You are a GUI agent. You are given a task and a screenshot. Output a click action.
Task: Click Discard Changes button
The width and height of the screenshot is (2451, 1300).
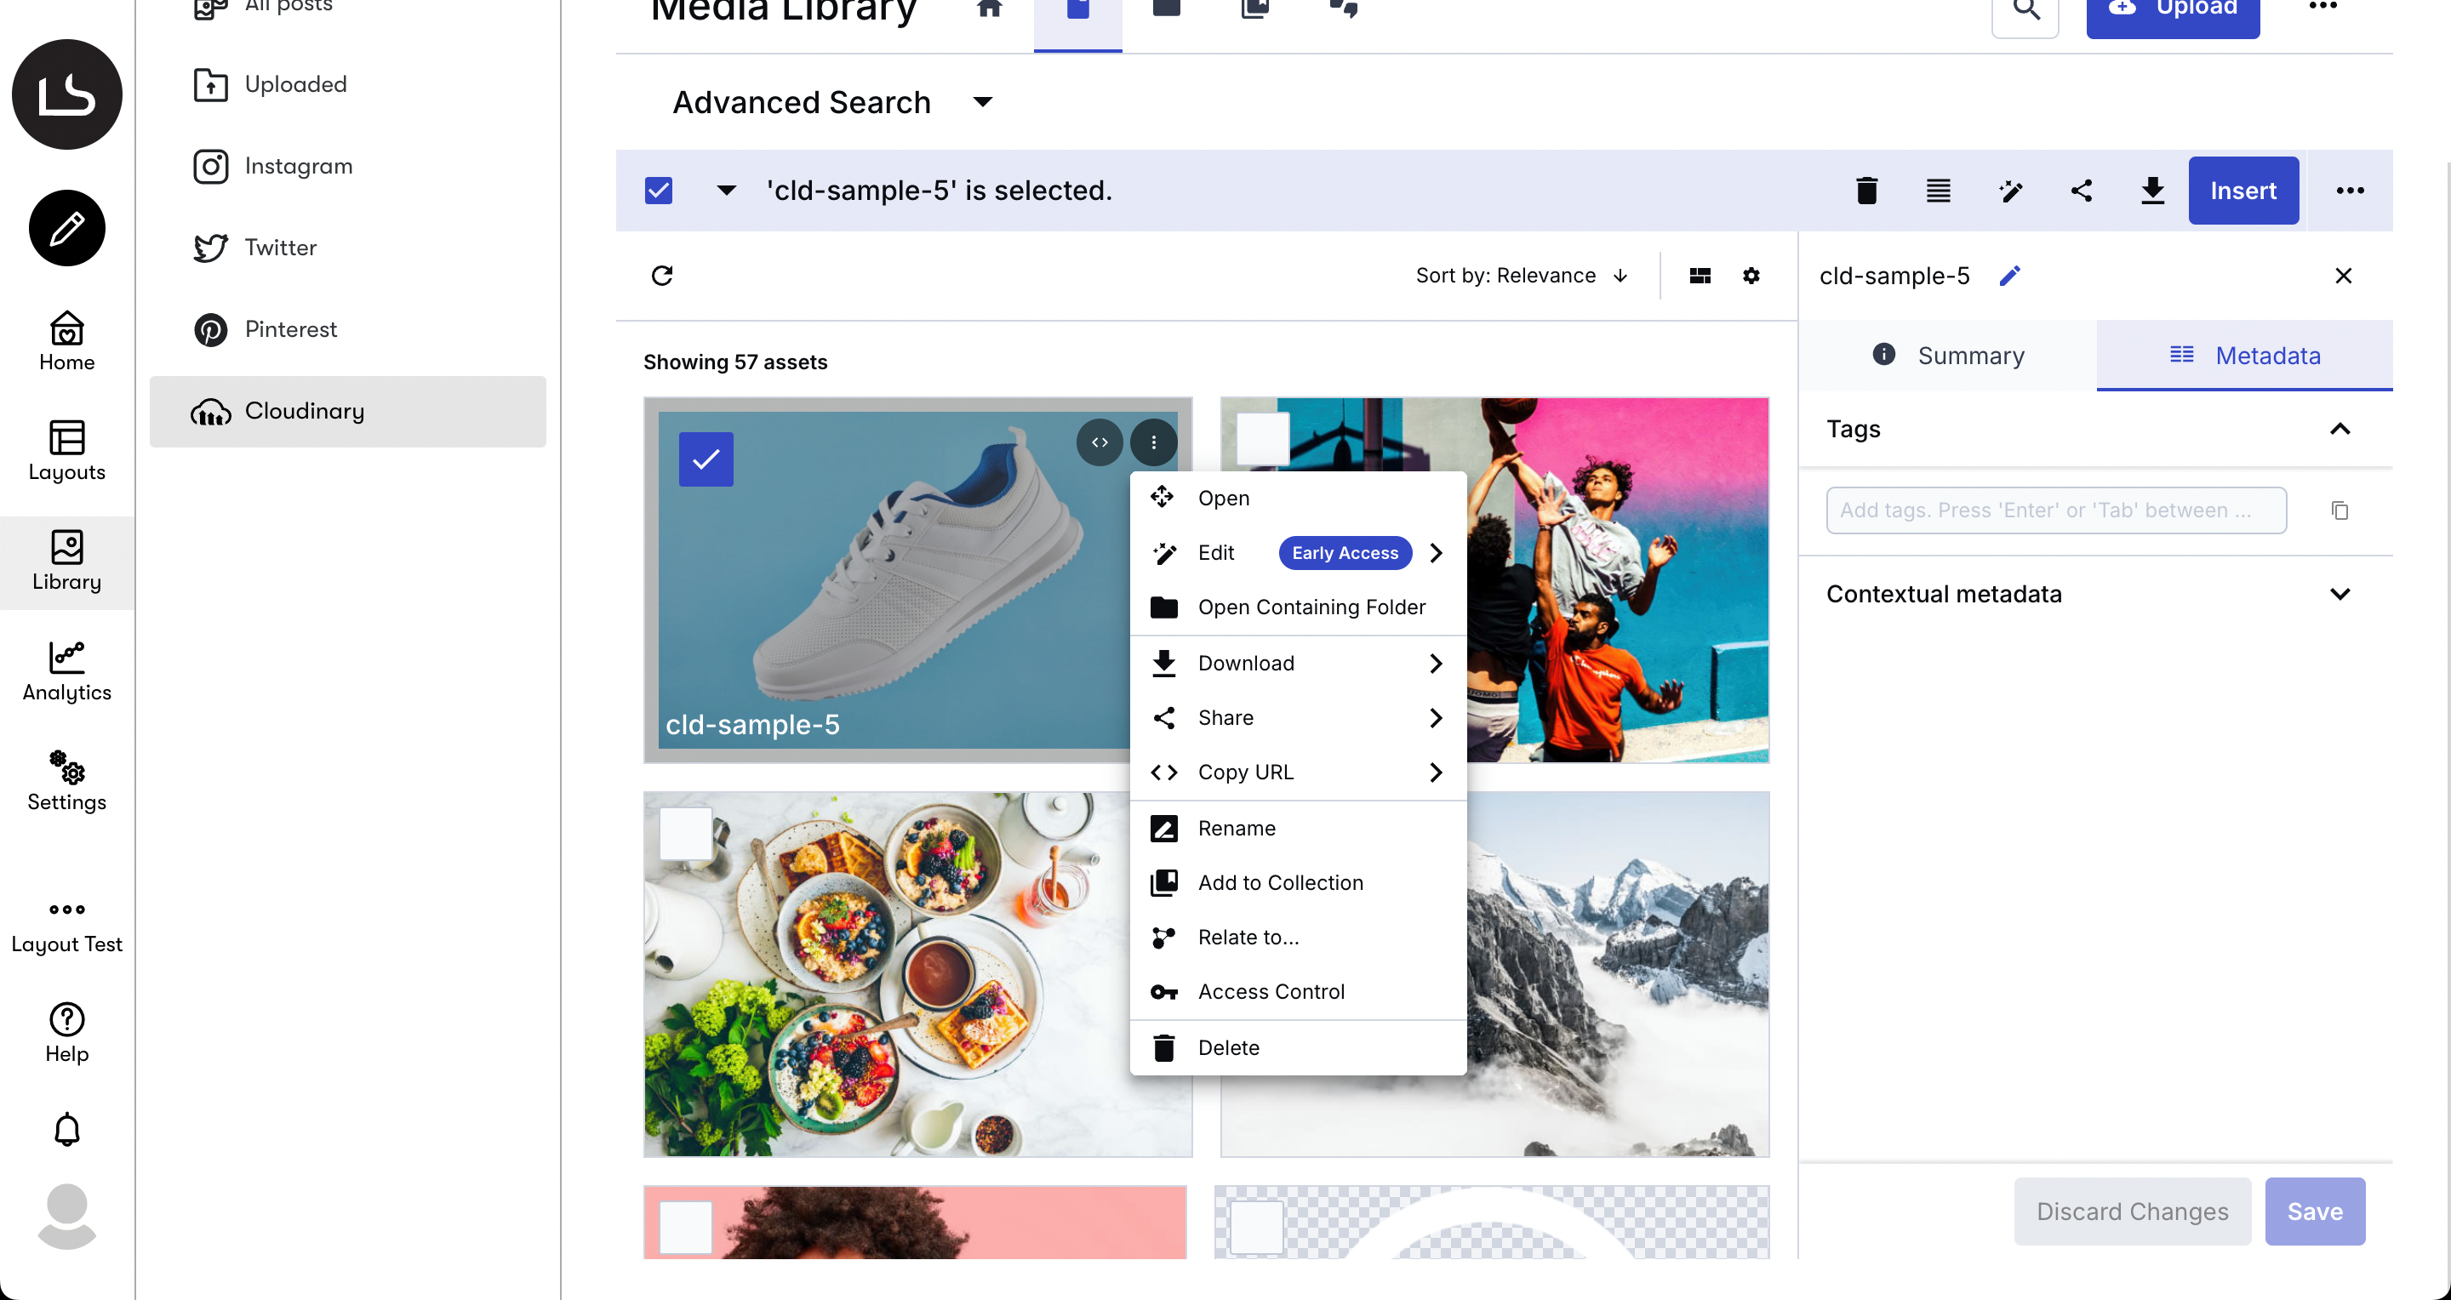point(2132,1212)
